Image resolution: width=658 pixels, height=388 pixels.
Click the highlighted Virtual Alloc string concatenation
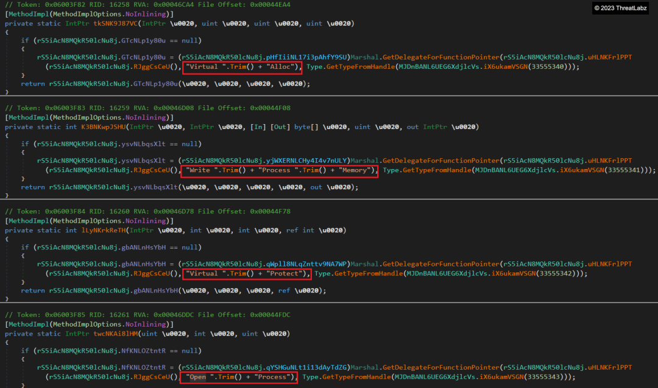point(242,67)
